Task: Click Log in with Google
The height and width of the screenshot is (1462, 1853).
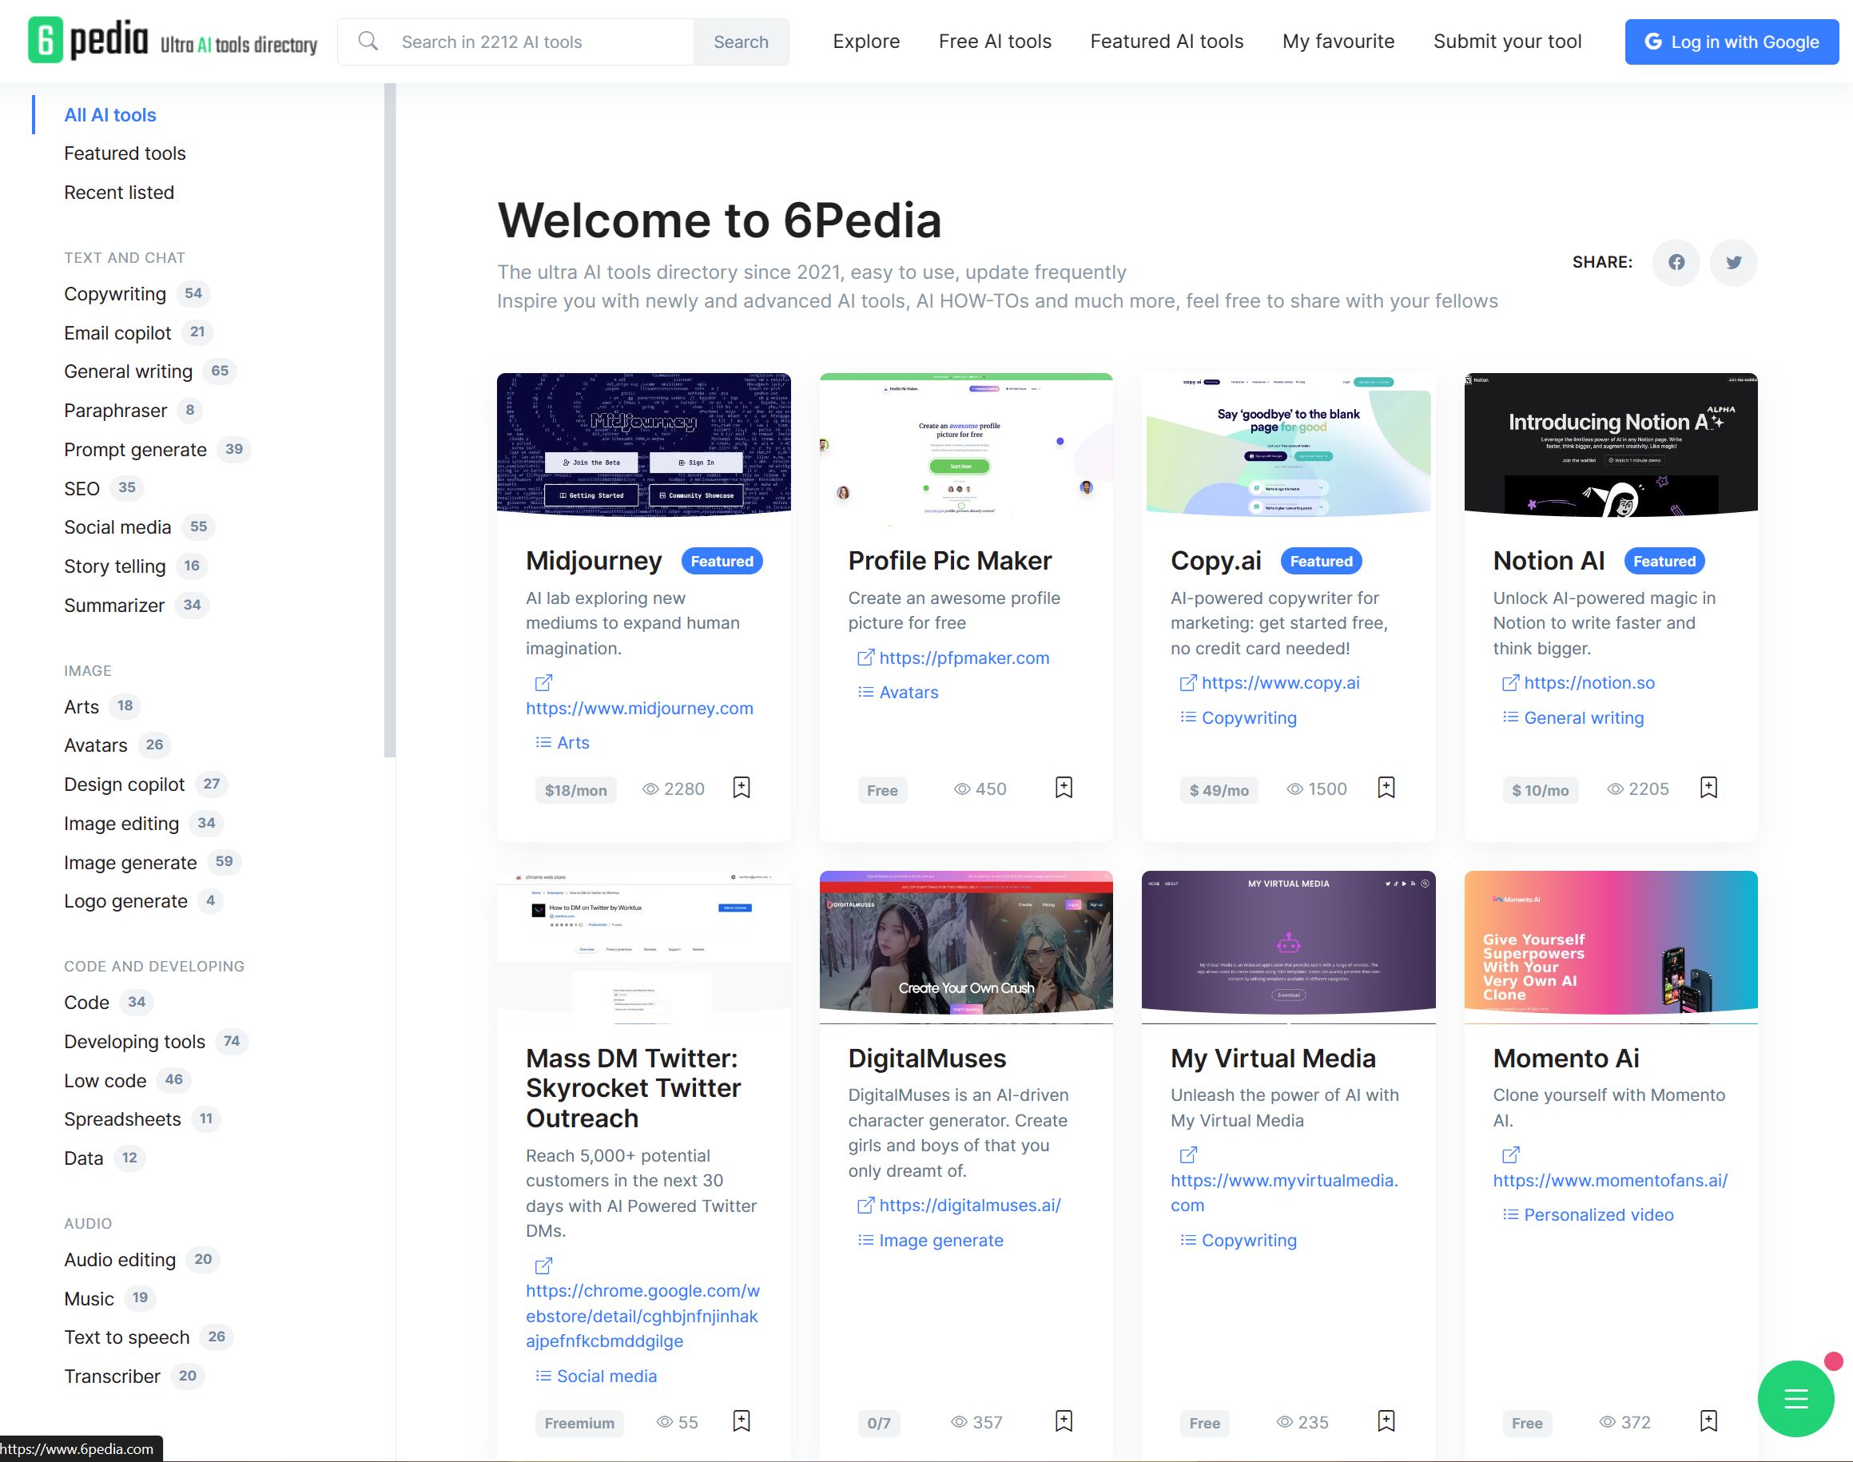Action: [x=1732, y=41]
